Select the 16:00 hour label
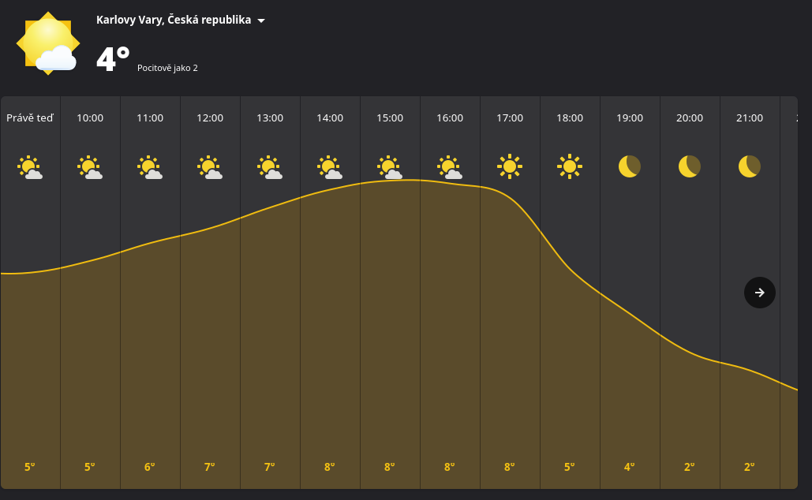The height and width of the screenshot is (500, 812). (x=450, y=118)
